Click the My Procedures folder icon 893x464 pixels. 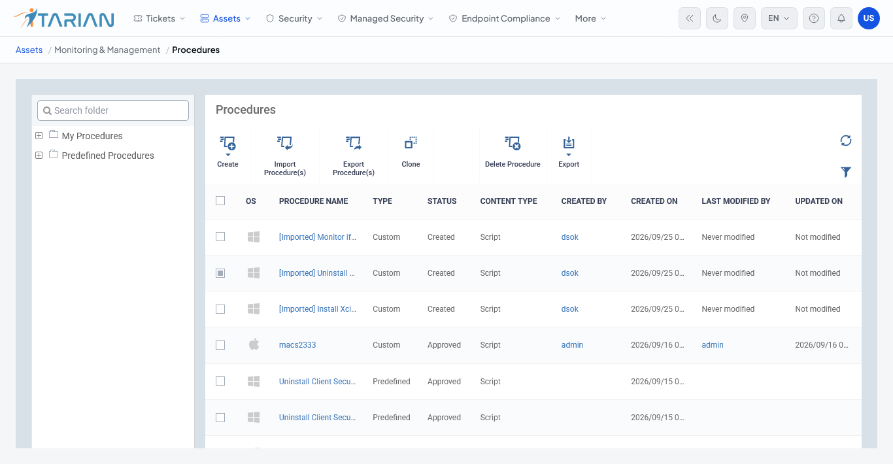coord(54,135)
